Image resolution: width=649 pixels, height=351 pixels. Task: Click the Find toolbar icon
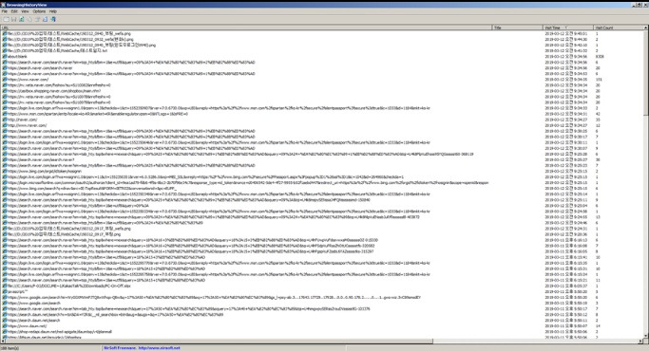[45, 19]
